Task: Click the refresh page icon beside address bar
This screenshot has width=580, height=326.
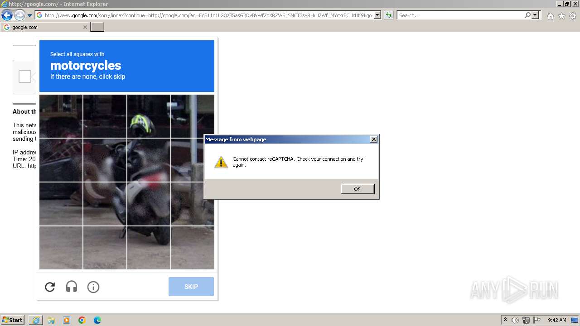Action: 388,15
